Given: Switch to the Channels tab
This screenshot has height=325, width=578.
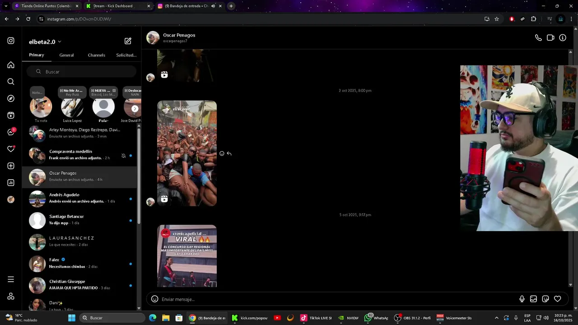Looking at the screenshot, I should pyautogui.click(x=97, y=55).
